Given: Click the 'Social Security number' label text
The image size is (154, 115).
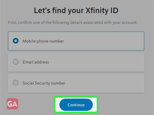Looking at the screenshot, I should pyautogui.click(x=44, y=83).
